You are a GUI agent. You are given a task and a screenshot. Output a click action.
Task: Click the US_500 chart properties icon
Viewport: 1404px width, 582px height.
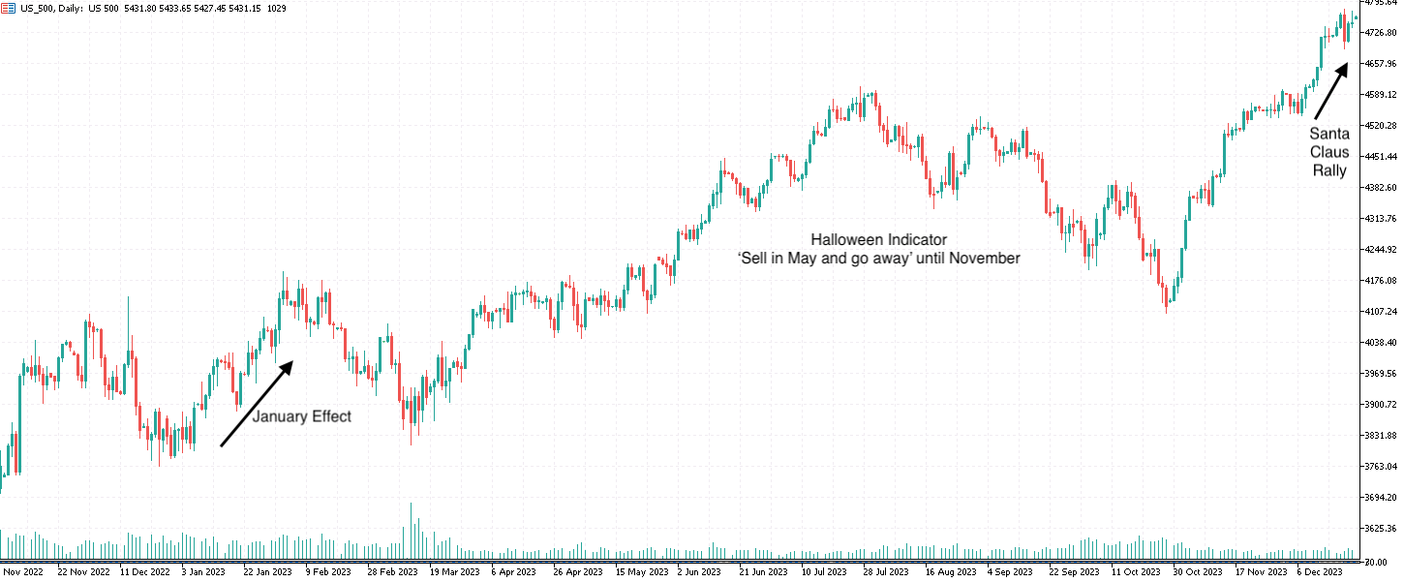pos(9,7)
